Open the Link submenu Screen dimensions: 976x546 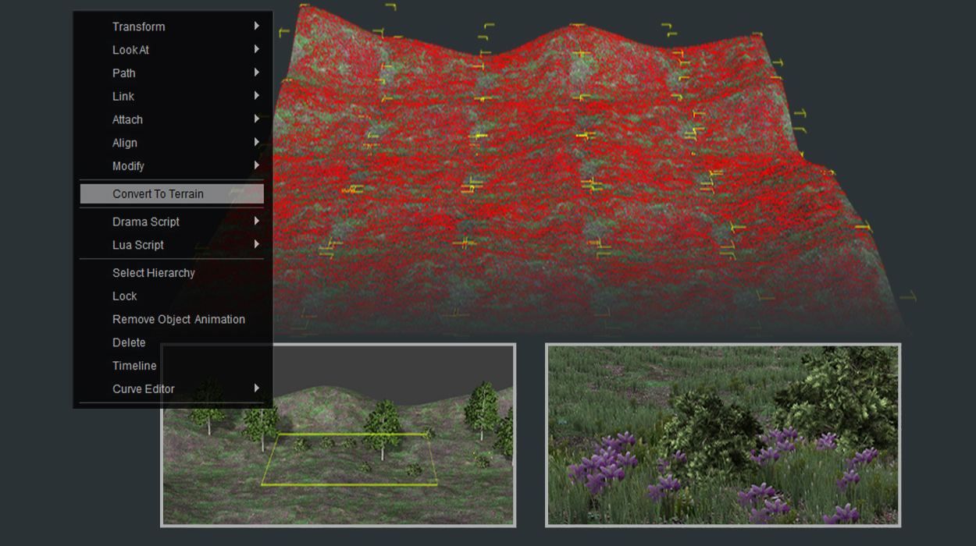click(x=172, y=97)
